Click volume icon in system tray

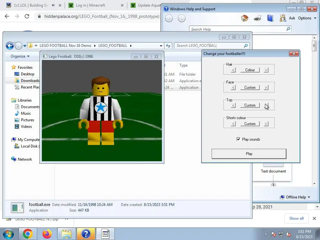pyautogui.click(x=288, y=234)
